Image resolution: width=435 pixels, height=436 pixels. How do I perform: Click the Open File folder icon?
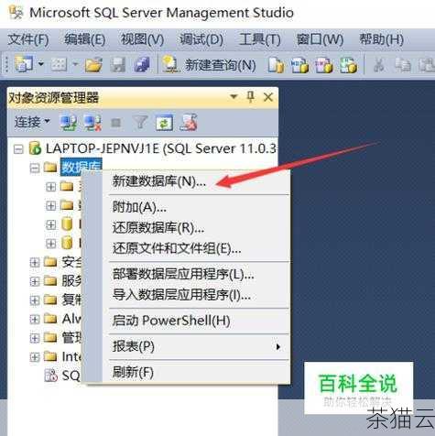pyautogui.click(x=93, y=65)
